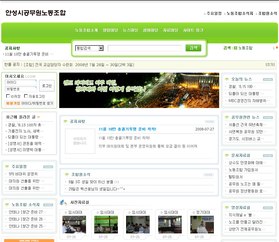279x242 pixels.
Task: Click the 로그인 button
Action: click(x=47, y=86)
